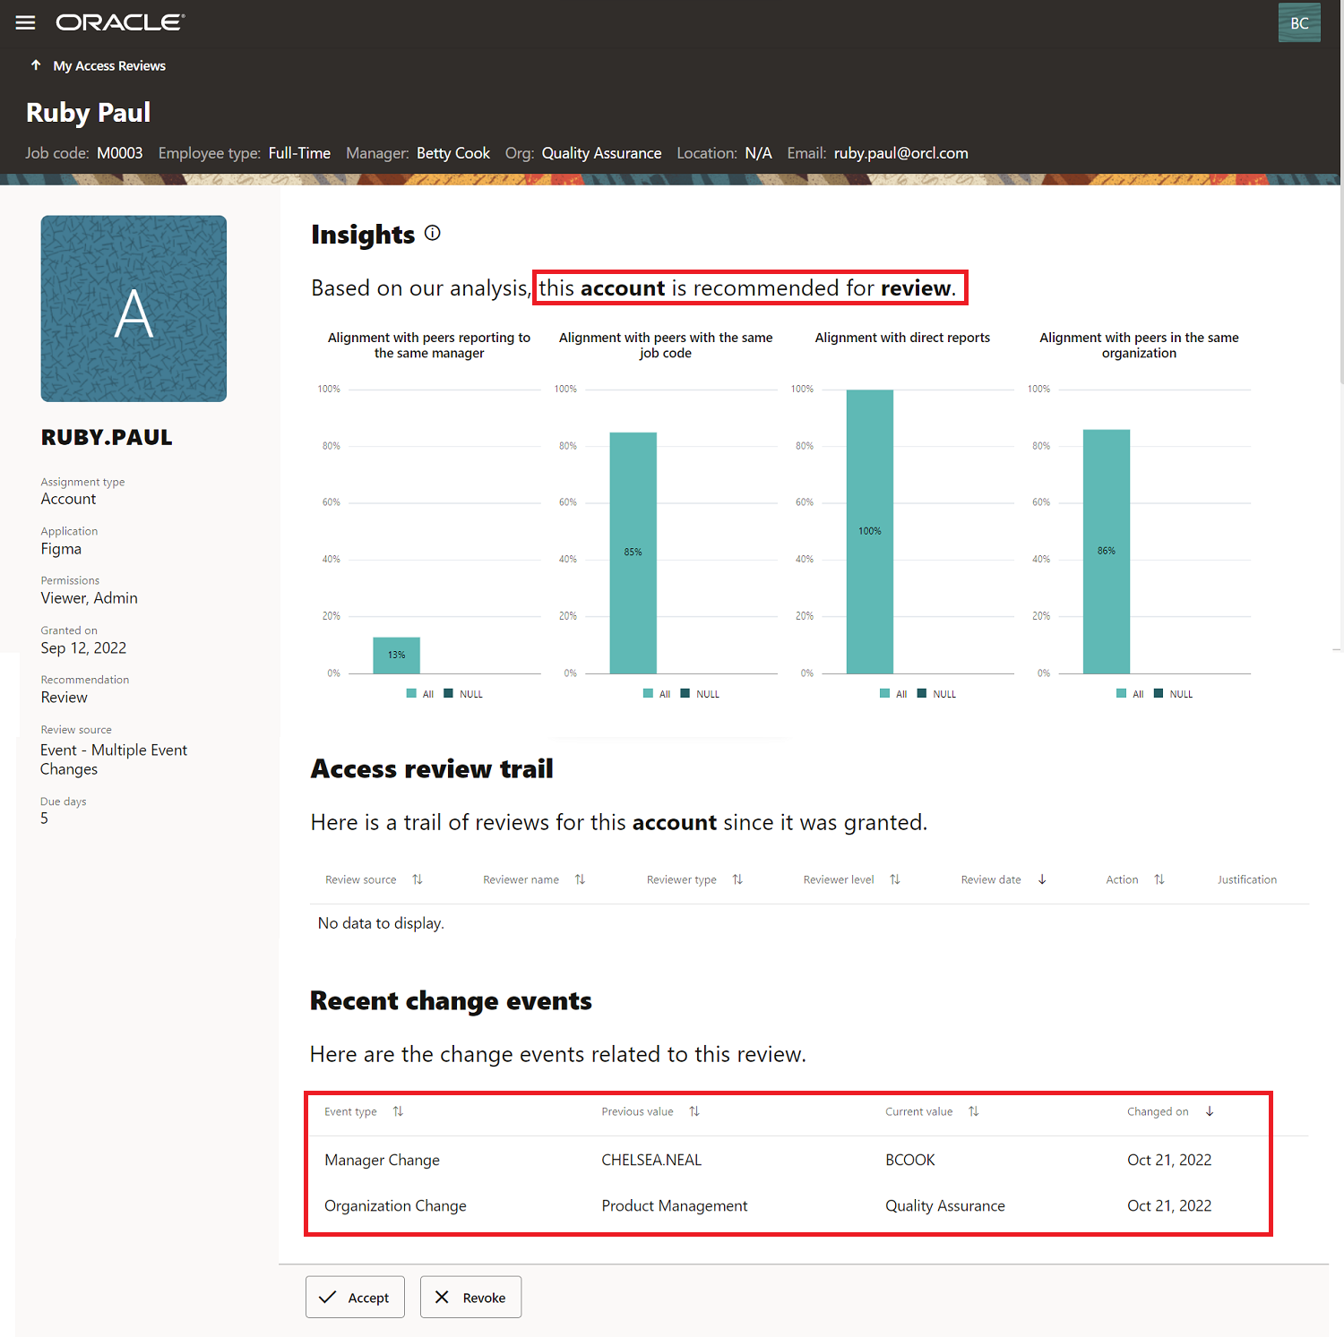Click the Justification column header
The width and height of the screenshot is (1344, 1337).
1246,879
